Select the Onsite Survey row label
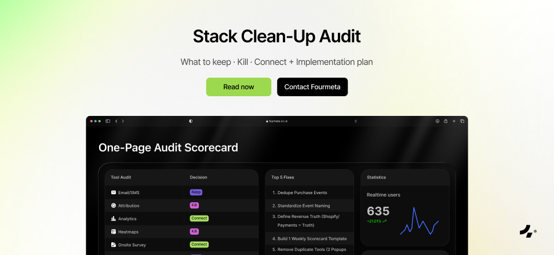The width and height of the screenshot is (554, 255). (132, 245)
